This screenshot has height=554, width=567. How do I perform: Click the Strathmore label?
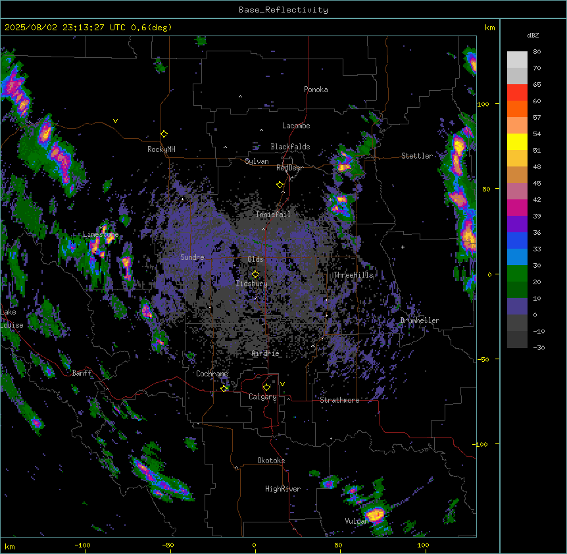point(339,400)
